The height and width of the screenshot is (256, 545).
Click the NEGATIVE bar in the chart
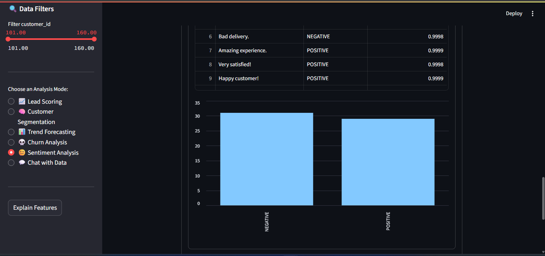click(266, 160)
